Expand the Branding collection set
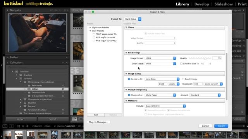The width and height of the screenshot is (248, 139). [x=17, y=75]
